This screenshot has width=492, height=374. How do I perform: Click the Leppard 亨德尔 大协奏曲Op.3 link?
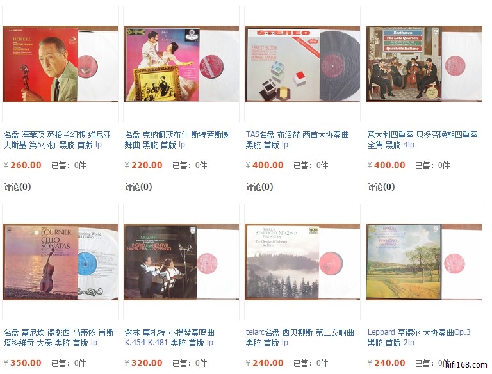pyautogui.click(x=419, y=337)
